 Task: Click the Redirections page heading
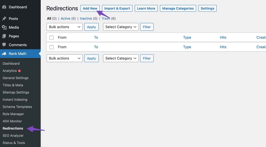point(62,8)
